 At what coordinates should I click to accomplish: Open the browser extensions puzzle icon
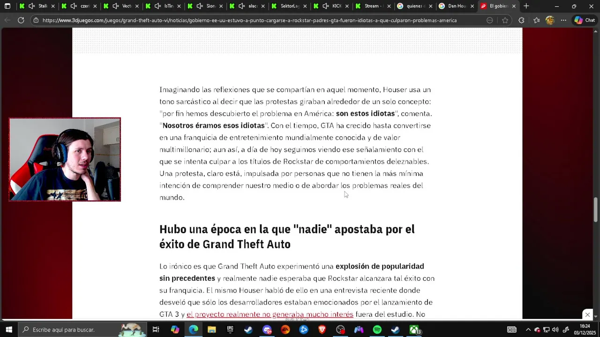click(x=521, y=20)
